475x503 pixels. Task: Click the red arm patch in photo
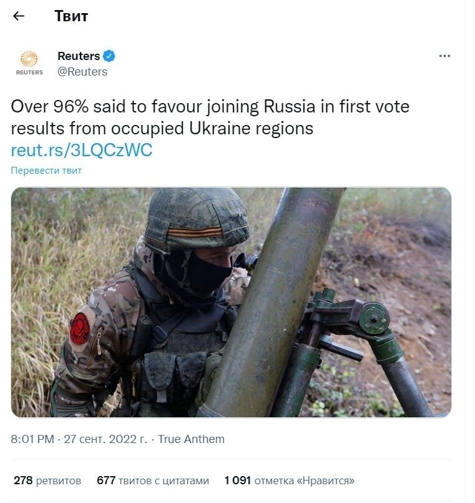pos(81,327)
